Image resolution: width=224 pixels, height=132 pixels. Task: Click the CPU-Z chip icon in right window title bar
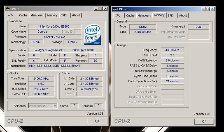tap(115, 9)
